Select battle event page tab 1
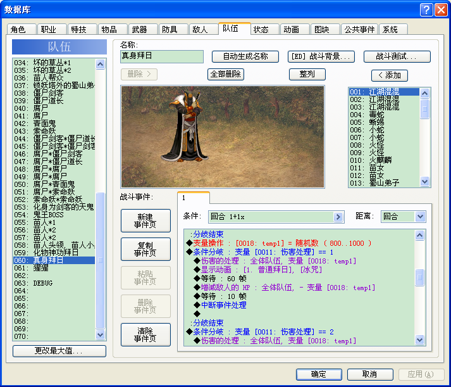Screen dimensions: 451x387 (194, 198)
